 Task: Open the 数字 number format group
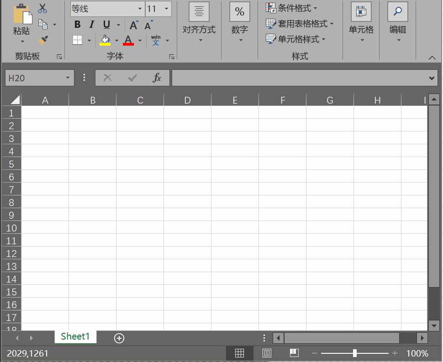click(x=240, y=23)
